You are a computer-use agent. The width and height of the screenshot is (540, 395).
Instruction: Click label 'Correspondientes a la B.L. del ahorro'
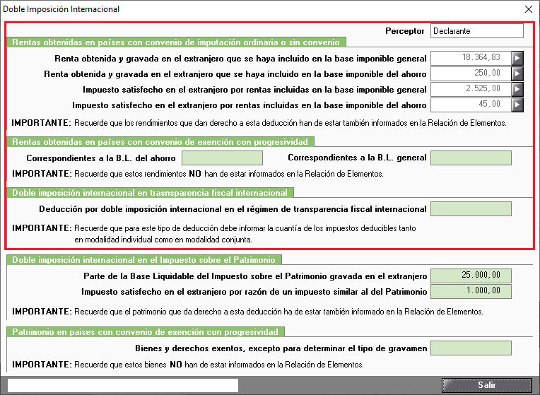click(101, 158)
